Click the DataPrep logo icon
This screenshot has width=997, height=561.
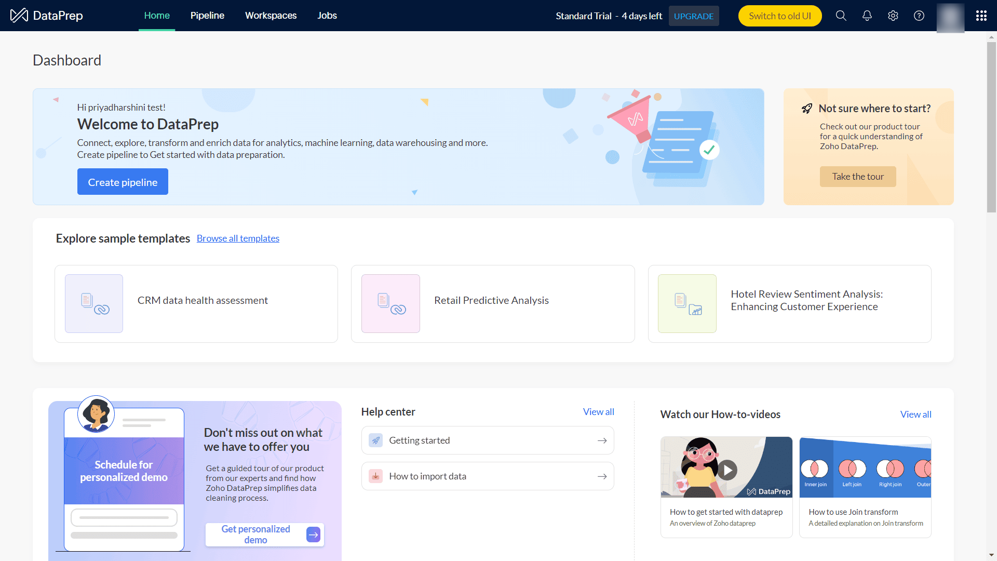tap(19, 16)
